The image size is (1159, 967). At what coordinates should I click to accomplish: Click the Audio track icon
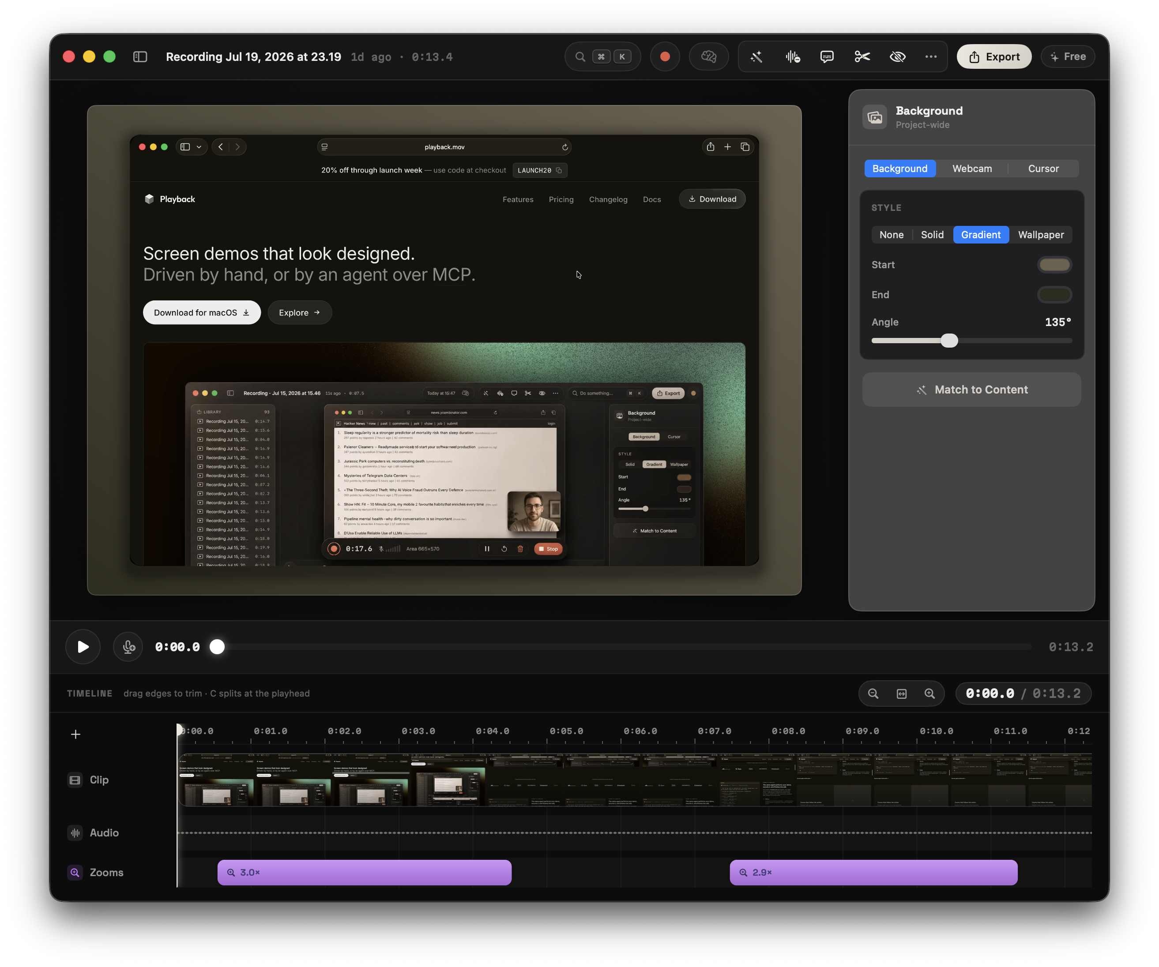(x=75, y=833)
